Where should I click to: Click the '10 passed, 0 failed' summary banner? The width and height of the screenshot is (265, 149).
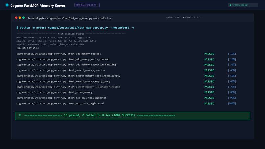pyautogui.click(x=132, y=116)
